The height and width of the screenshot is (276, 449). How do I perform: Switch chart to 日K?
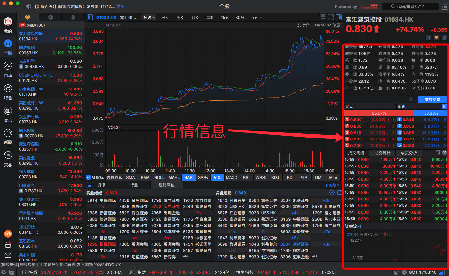click(x=165, y=17)
